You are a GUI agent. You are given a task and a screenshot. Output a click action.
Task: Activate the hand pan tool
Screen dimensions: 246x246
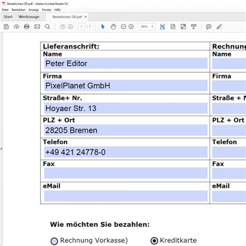[113, 26]
